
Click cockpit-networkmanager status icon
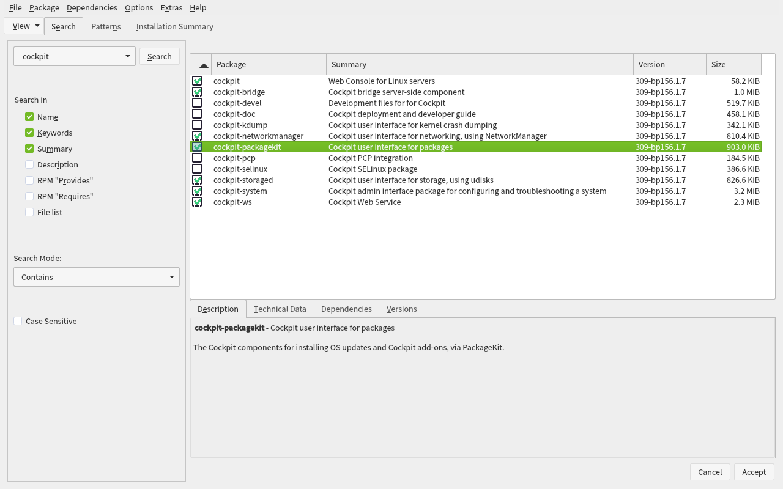coord(197,136)
